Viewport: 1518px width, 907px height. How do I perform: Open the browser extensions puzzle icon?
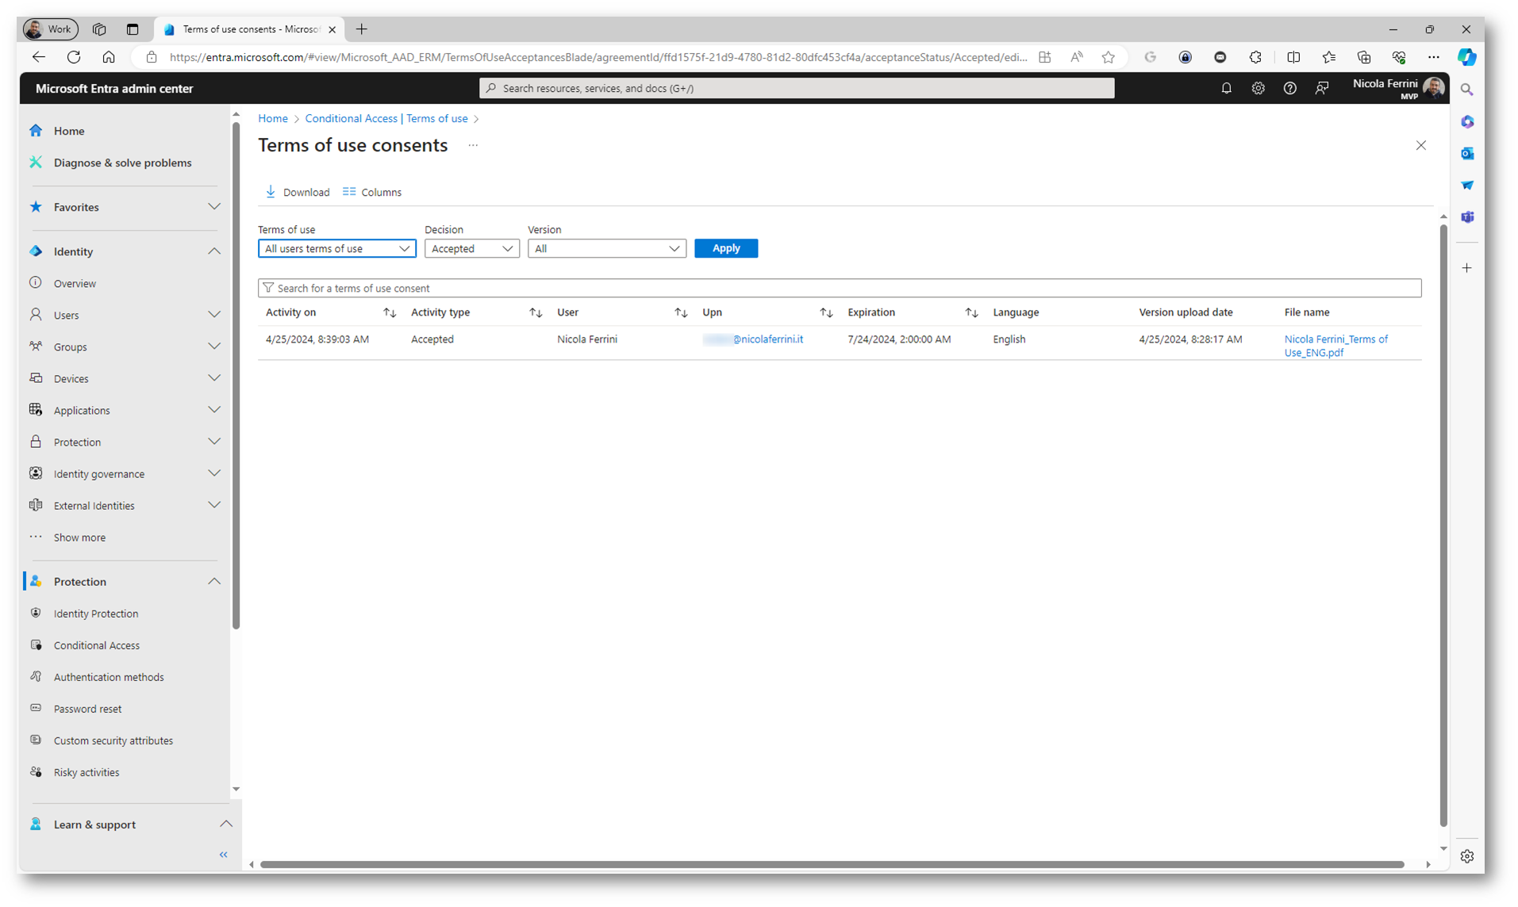point(1255,57)
